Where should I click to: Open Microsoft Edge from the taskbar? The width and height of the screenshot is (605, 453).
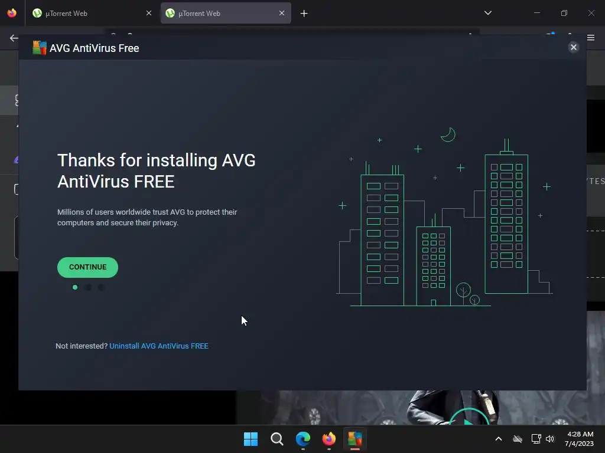click(303, 439)
